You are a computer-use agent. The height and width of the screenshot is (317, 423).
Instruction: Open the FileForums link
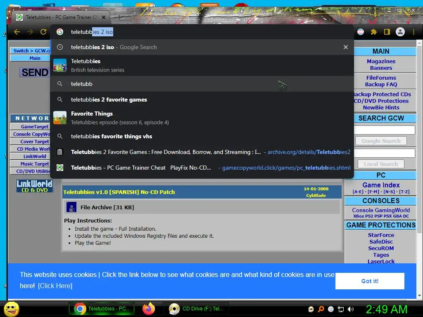click(381, 78)
